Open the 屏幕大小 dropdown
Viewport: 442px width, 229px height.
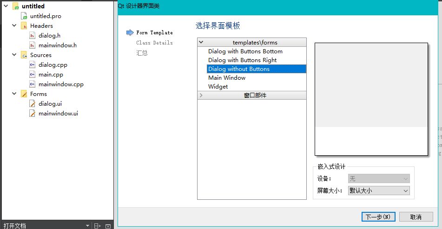point(378,191)
